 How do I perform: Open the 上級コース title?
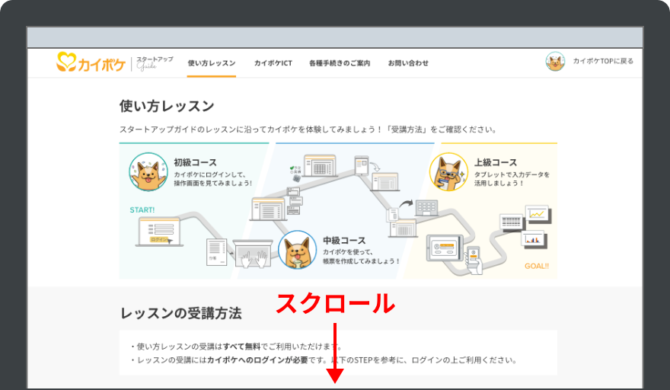(496, 162)
